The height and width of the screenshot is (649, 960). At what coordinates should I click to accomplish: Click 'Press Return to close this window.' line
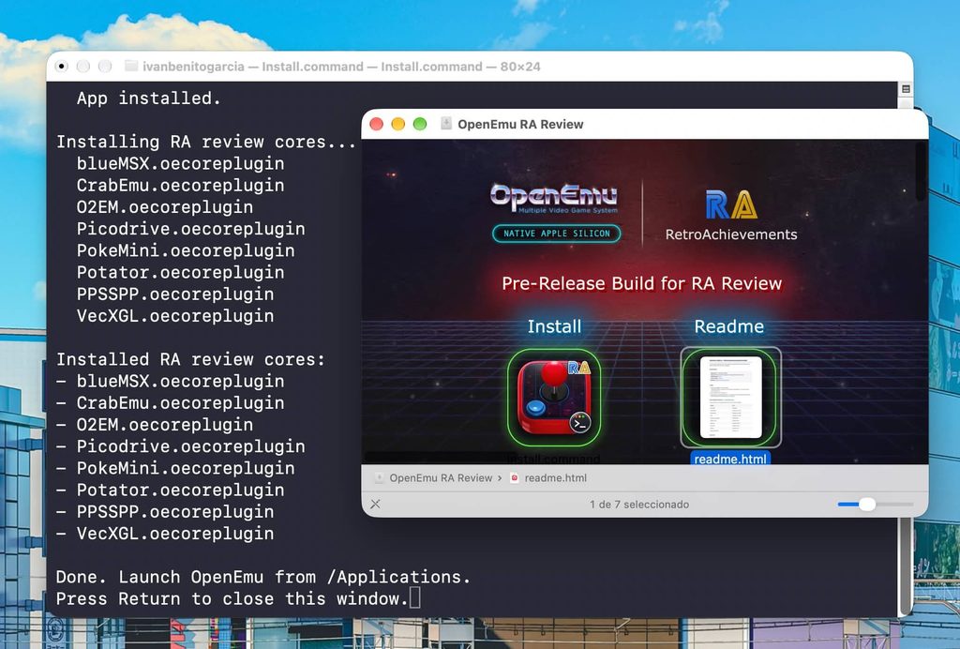pos(232,598)
